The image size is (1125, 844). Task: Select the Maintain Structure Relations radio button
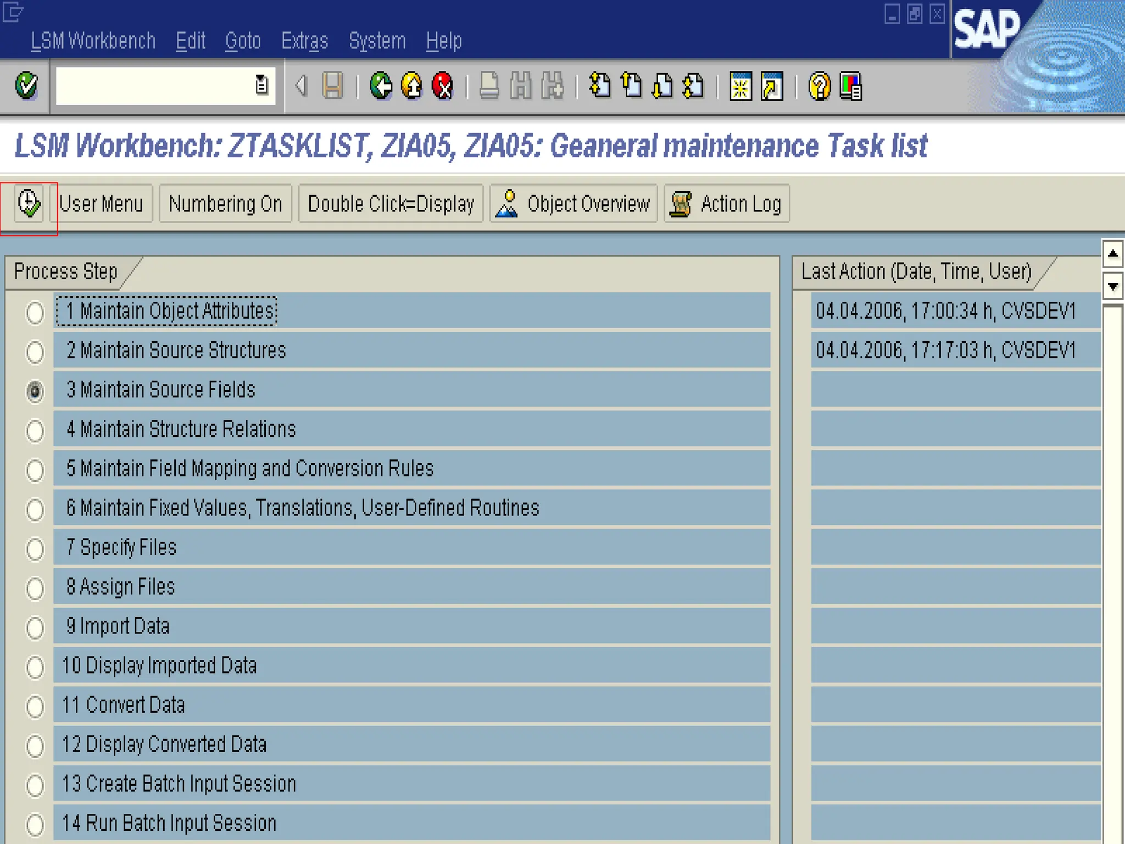35,430
